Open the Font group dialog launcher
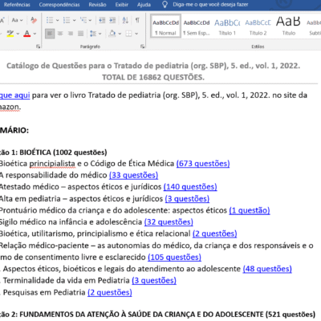This screenshot has height=321, width=321. 39,47
